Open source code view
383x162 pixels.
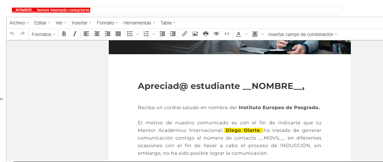pyautogui.click(x=227, y=34)
